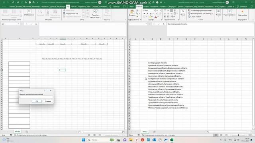The height and width of the screenshot is (143, 255).
Task: Switch to Page Layout view in the right window's status bar
Action: 221,135
